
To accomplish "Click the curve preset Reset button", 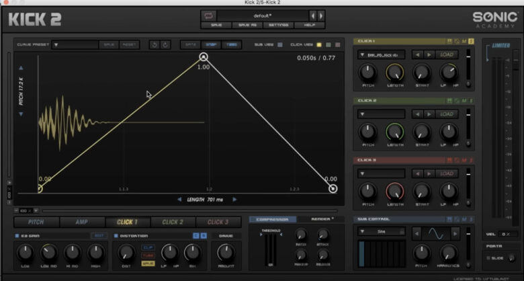I will point(129,45).
